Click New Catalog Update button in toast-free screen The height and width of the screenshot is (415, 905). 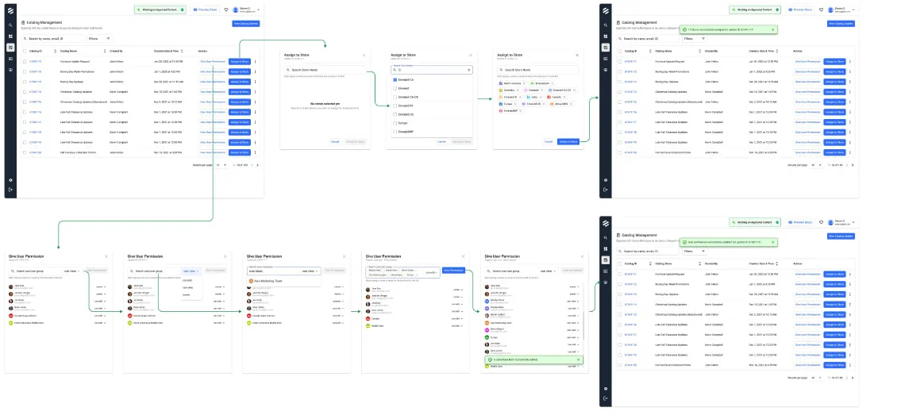point(246,24)
